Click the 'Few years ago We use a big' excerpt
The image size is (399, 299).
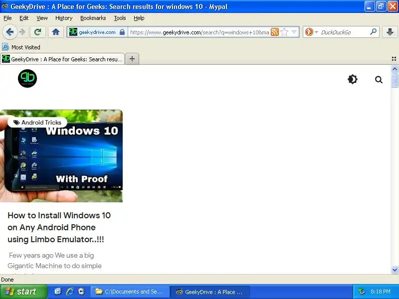click(x=51, y=255)
